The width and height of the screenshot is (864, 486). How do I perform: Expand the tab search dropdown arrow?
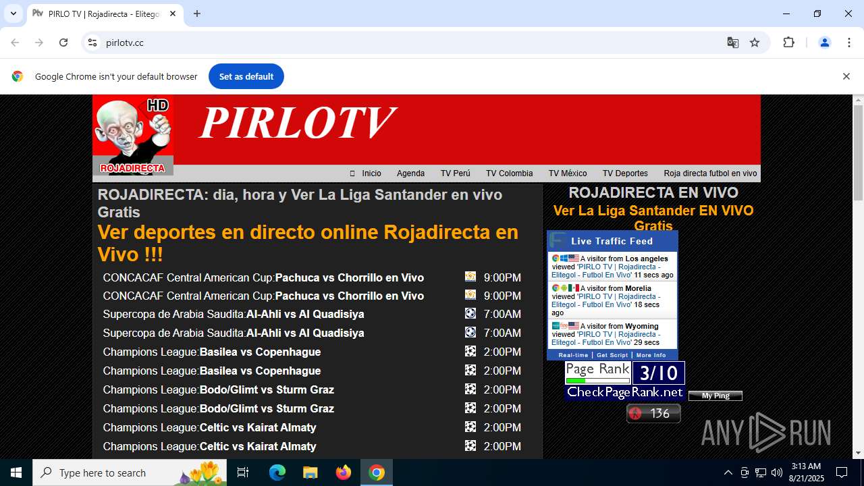tap(13, 13)
